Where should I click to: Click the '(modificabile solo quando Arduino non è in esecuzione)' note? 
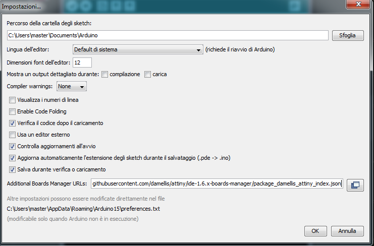point(73,219)
